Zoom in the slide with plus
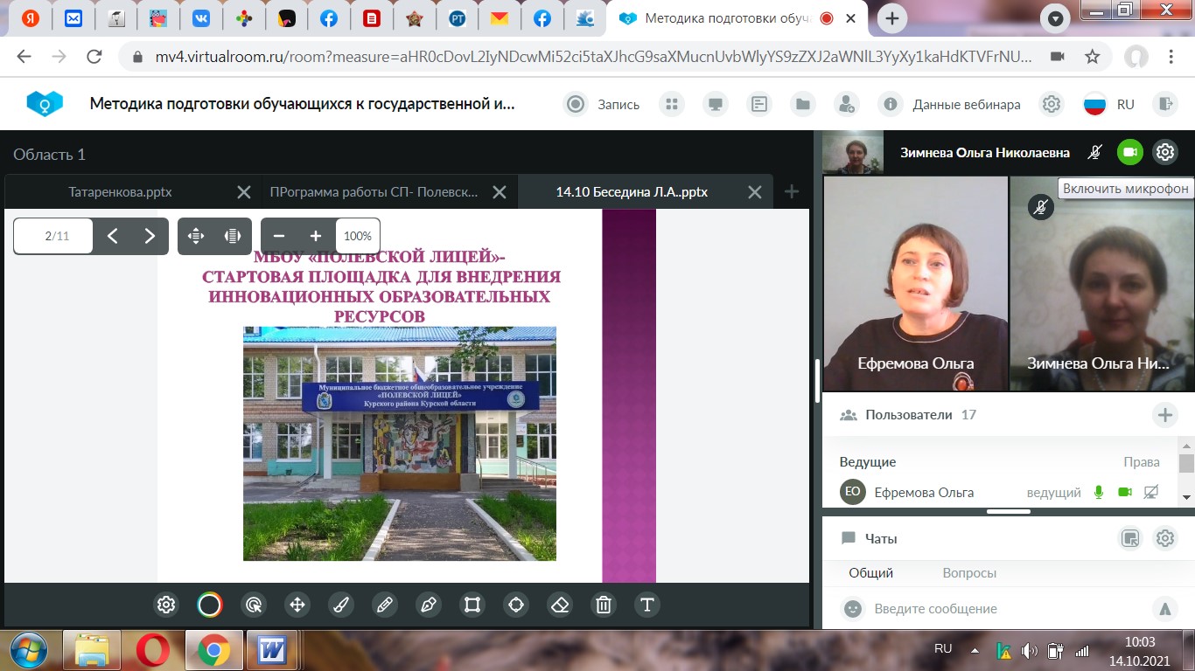Image resolution: width=1195 pixels, height=671 pixels. coord(316,236)
